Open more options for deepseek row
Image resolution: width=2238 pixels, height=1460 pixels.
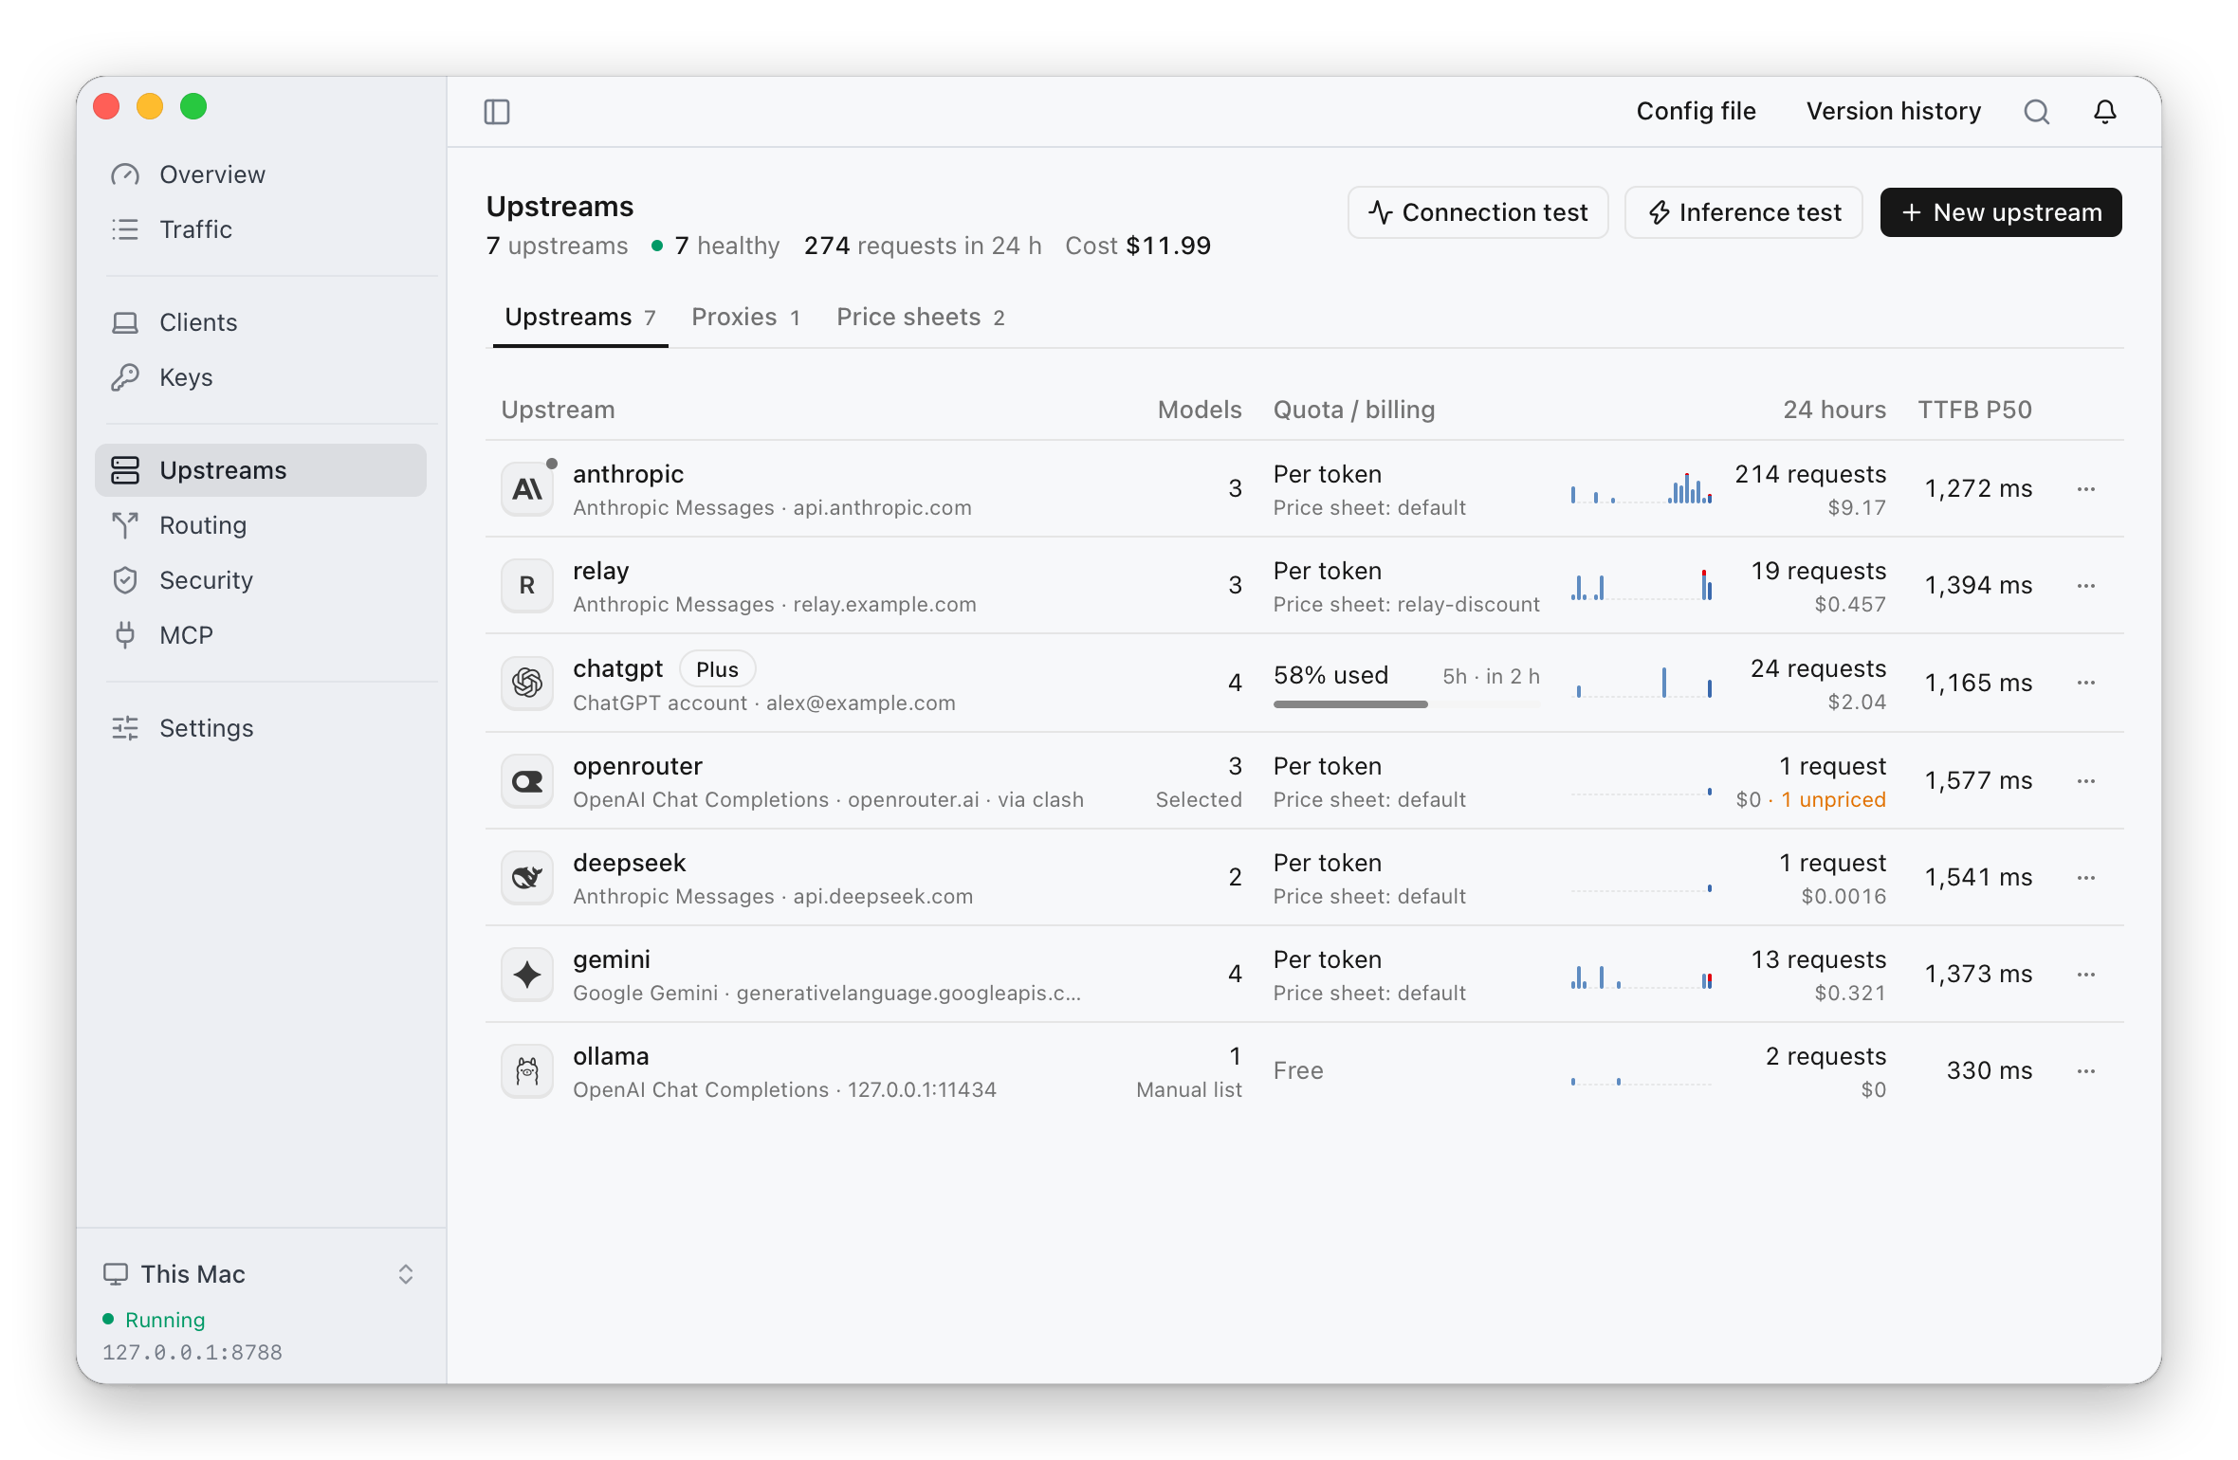[x=2085, y=878]
